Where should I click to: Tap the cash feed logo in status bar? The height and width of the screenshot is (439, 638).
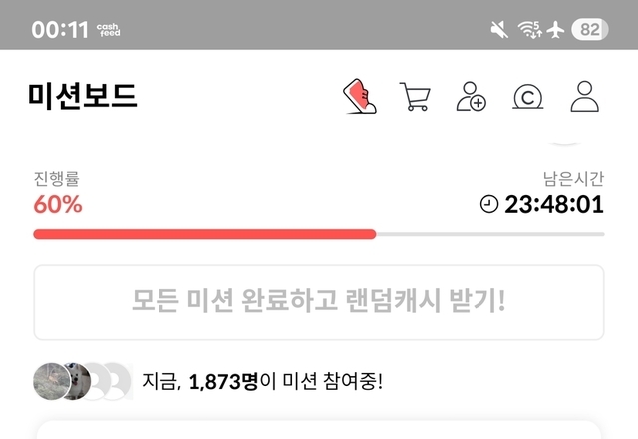[109, 30]
